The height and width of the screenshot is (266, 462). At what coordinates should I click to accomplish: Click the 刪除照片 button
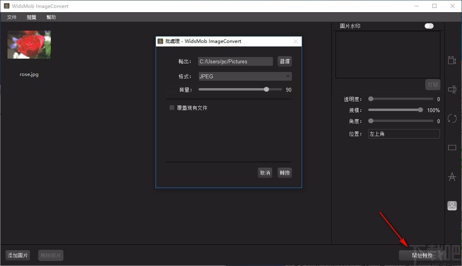[x=51, y=255]
